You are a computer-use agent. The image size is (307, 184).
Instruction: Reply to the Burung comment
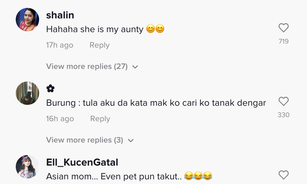100,119
